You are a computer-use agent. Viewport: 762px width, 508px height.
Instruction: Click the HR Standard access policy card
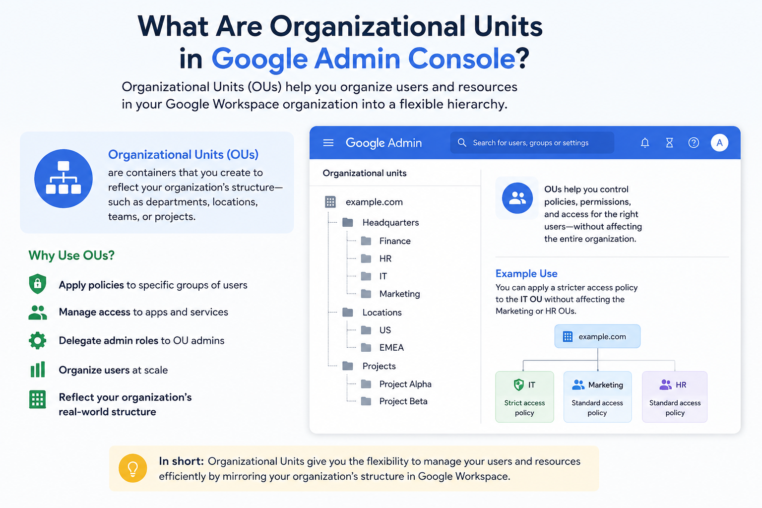coord(675,397)
